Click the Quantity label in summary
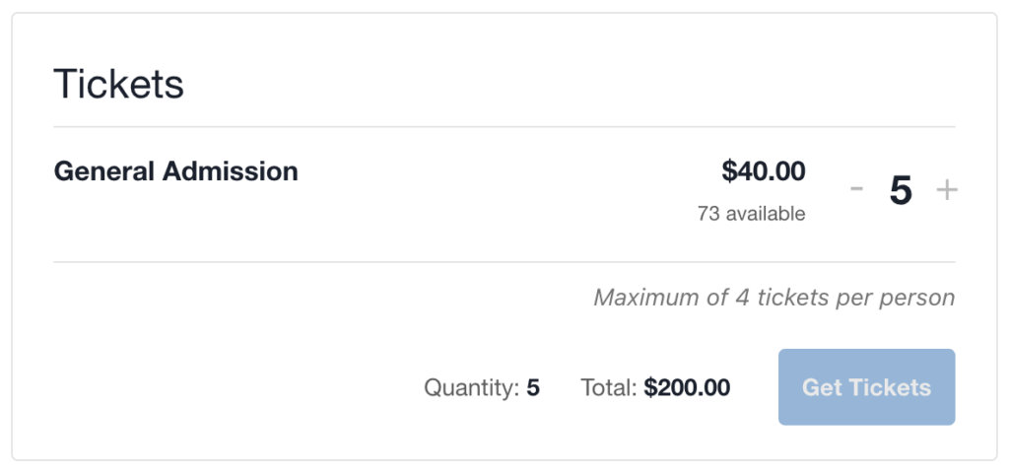This screenshot has height=473, width=1009. 471,388
